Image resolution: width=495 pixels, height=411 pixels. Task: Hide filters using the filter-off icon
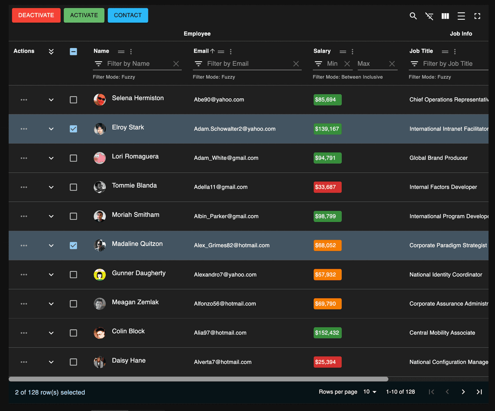pyautogui.click(x=429, y=16)
